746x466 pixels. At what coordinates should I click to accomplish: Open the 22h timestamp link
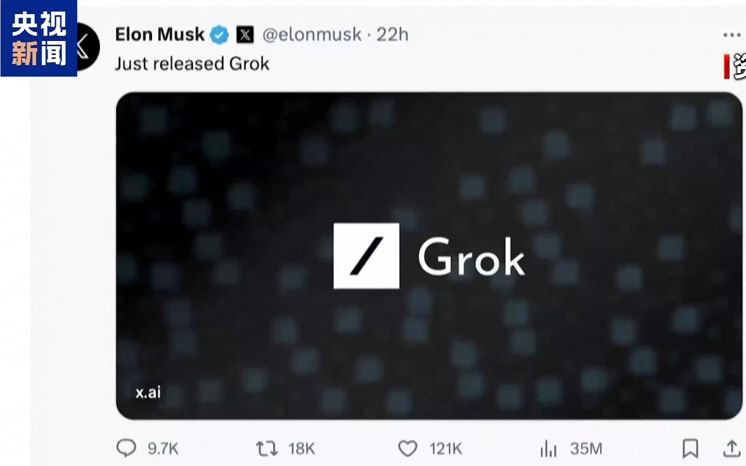(x=393, y=35)
